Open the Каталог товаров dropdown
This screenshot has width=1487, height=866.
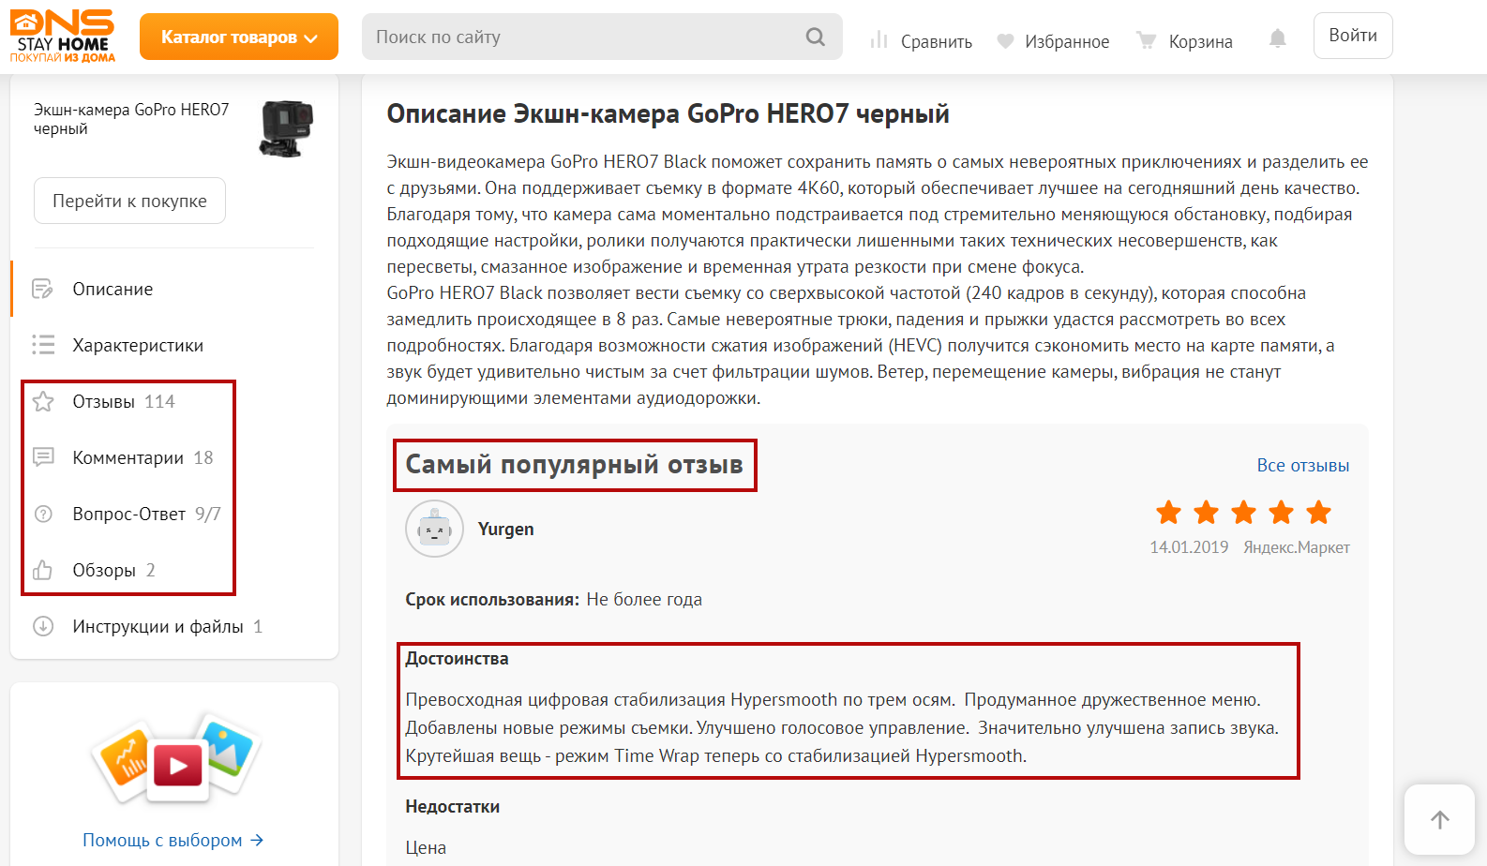pos(239,37)
